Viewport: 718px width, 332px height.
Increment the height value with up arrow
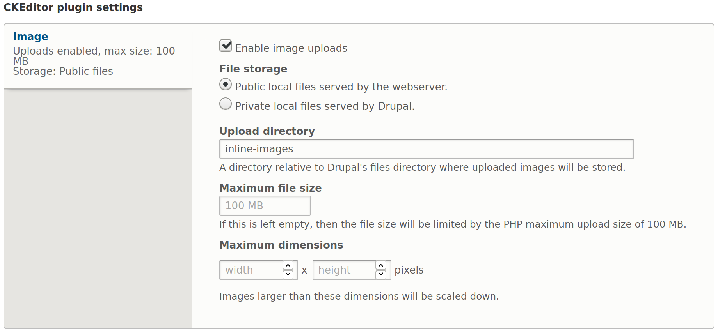[381, 265]
